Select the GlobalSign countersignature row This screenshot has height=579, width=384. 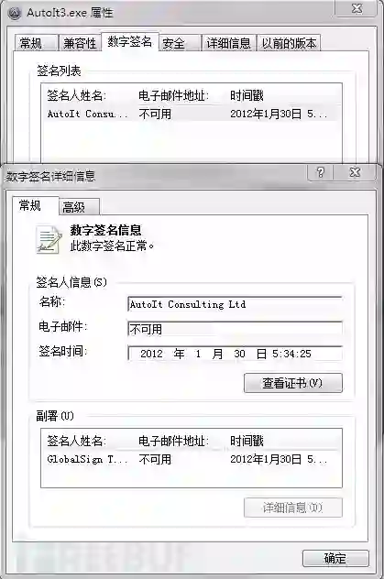(192, 459)
